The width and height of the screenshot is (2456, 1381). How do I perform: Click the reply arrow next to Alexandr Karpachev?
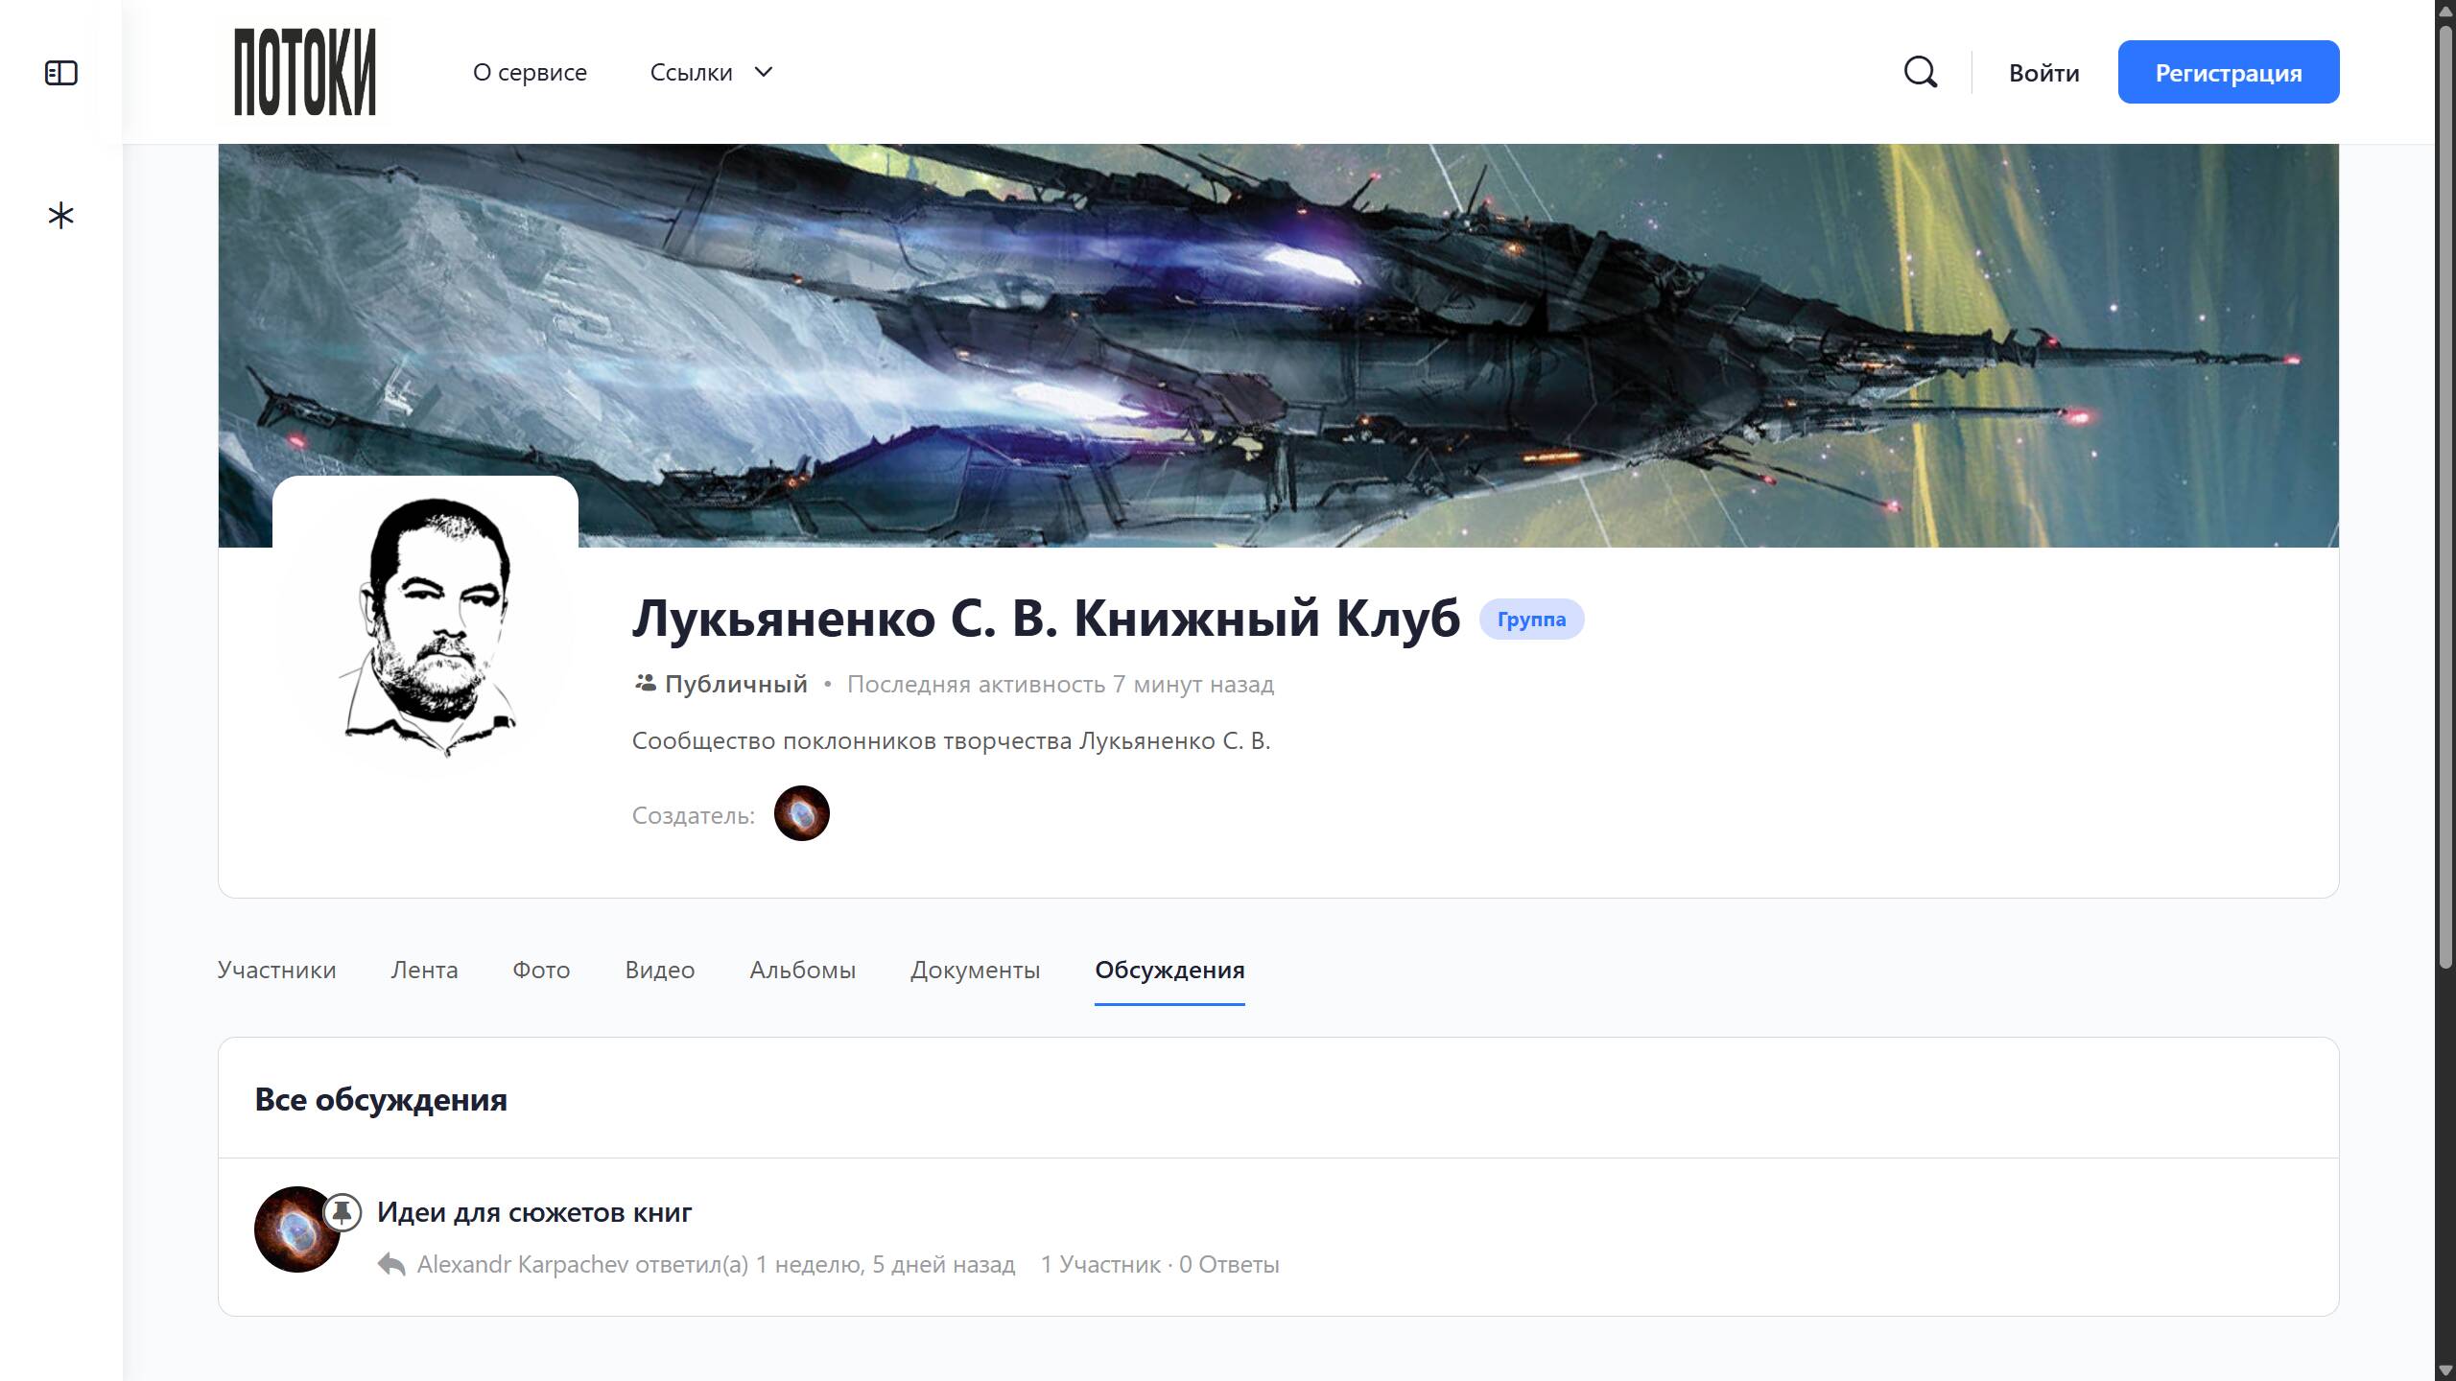click(391, 1263)
